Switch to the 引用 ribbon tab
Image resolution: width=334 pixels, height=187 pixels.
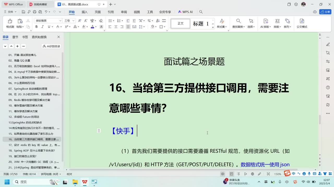(111, 12)
